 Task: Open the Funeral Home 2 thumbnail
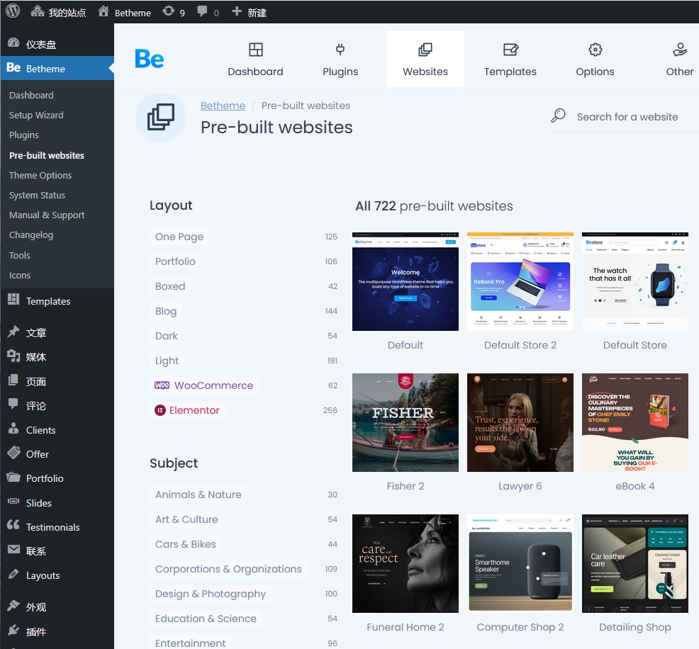tap(406, 563)
